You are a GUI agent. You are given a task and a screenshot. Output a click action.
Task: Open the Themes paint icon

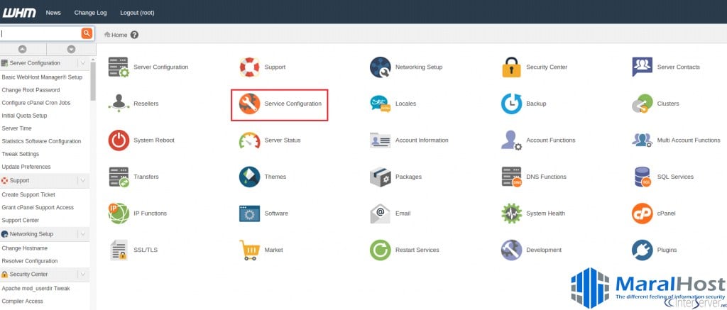(x=249, y=177)
